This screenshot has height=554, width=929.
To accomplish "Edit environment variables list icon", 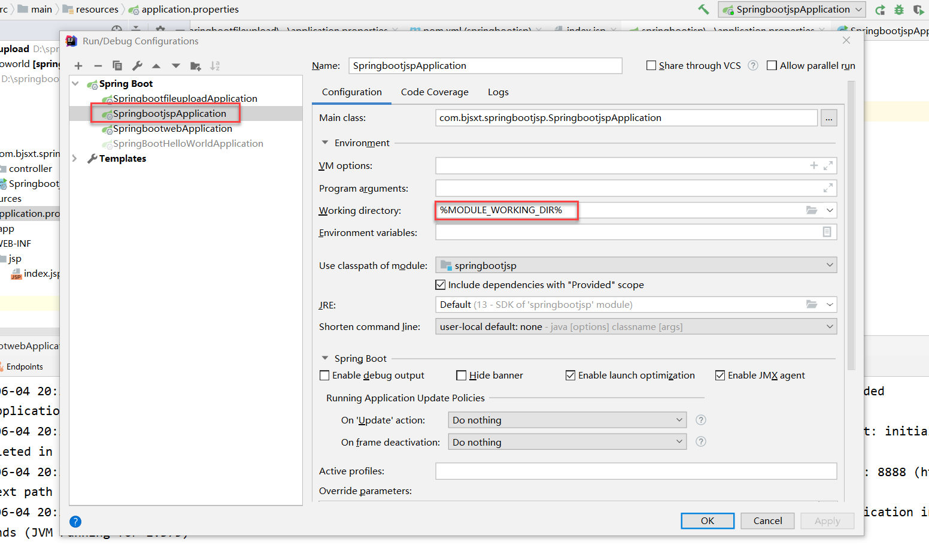I will [x=827, y=232].
